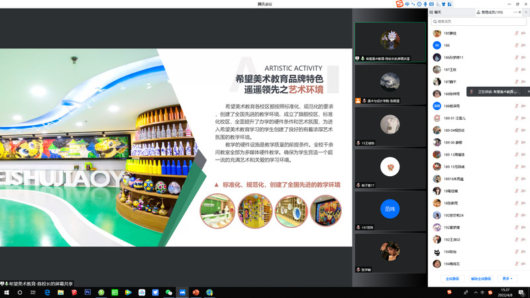Click the 解除全体静音 unmute all button
The width and height of the screenshot is (530, 298).
coord(481,279)
